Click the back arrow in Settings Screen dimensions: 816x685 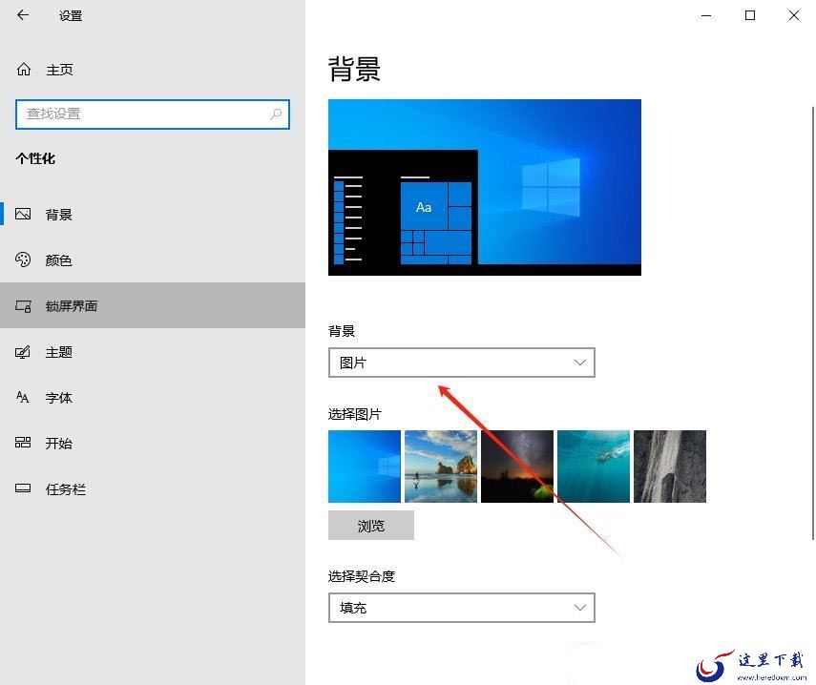tap(23, 15)
